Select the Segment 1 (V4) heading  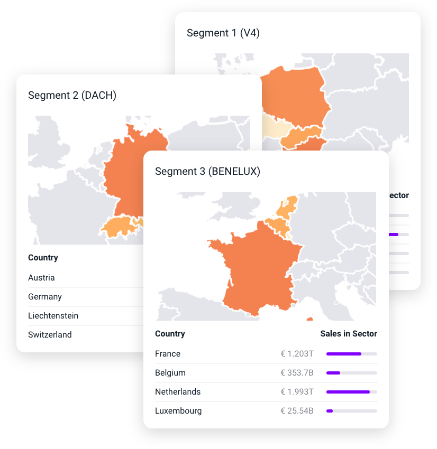(223, 33)
